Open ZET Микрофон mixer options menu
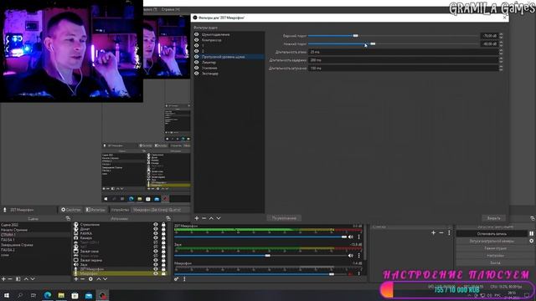The width and height of the screenshot is (536, 301). [359, 237]
